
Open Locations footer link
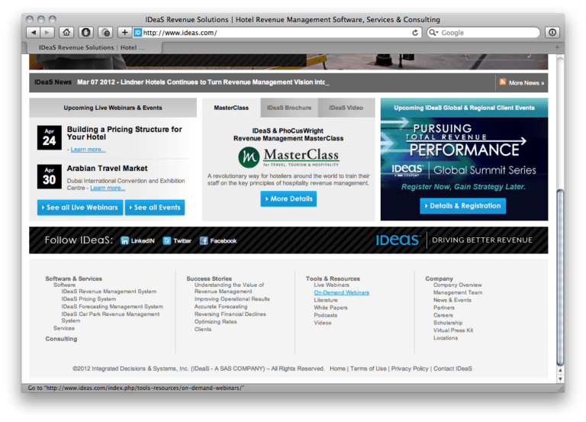coord(446,338)
